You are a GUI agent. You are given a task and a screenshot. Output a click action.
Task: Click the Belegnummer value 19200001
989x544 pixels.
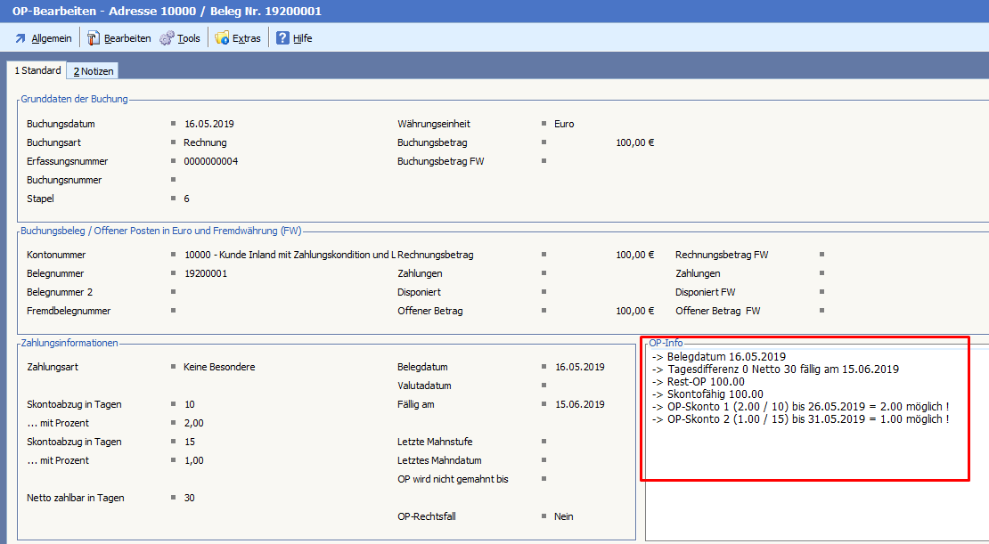[205, 273]
